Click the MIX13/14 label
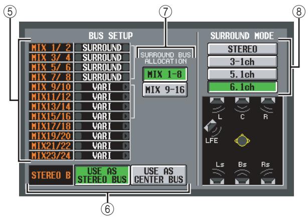308x218 pixels. click(x=51, y=106)
